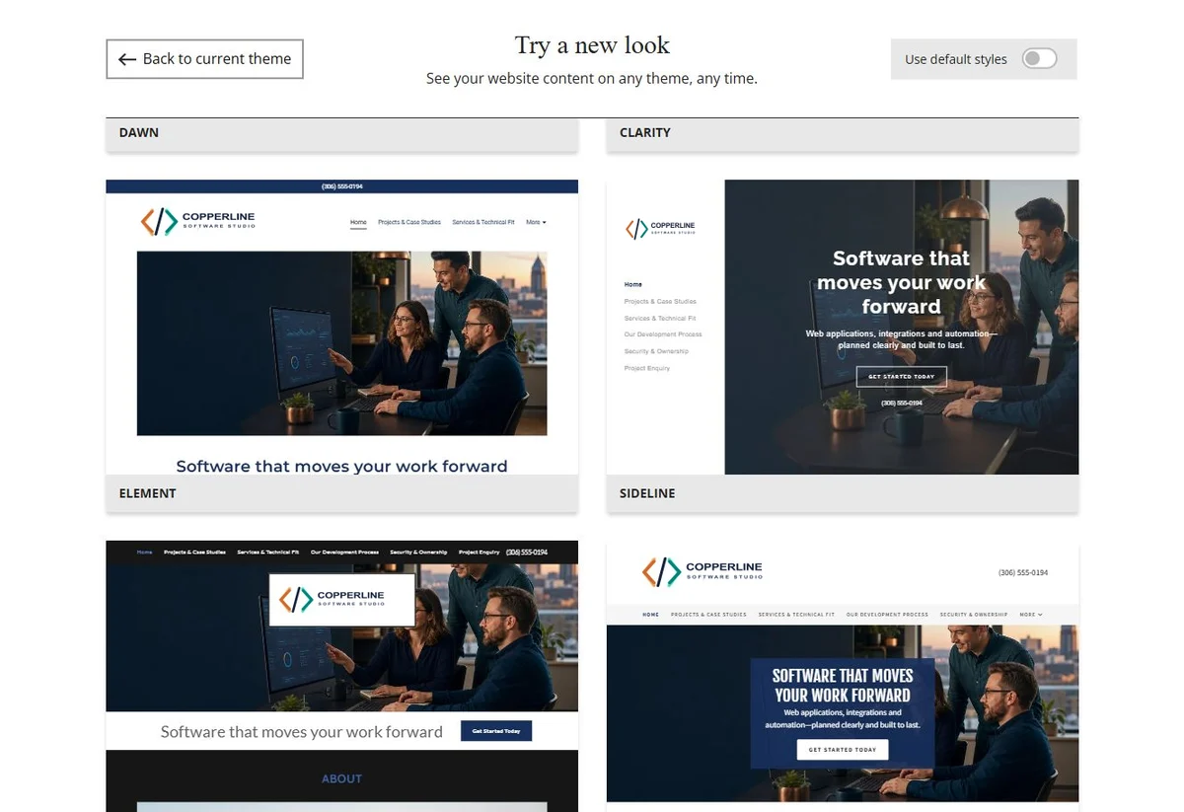Click Our Development Process in Sideline preview menu
Viewport: 1184px width, 812px height.
(x=663, y=334)
